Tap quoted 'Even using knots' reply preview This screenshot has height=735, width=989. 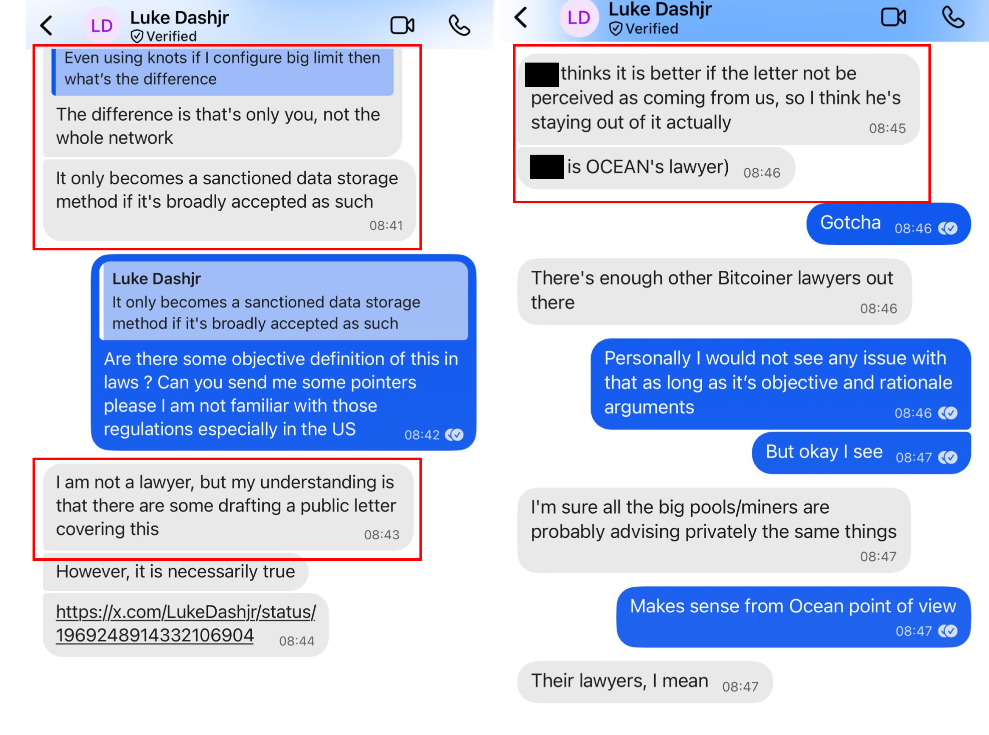[223, 69]
